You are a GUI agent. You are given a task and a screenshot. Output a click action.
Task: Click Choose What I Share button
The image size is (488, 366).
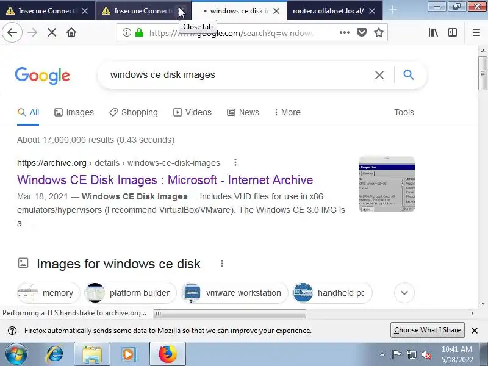[x=428, y=330]
